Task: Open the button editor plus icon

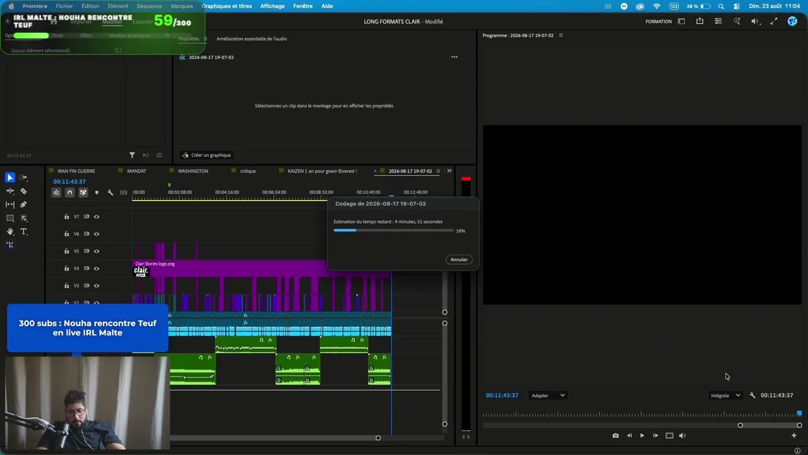Action: [x=794, y=435]
